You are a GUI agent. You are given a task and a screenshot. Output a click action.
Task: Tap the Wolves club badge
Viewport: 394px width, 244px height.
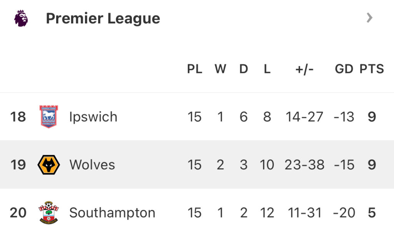(49, 165)
